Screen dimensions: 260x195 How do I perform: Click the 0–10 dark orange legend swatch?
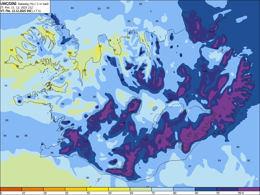11,189
